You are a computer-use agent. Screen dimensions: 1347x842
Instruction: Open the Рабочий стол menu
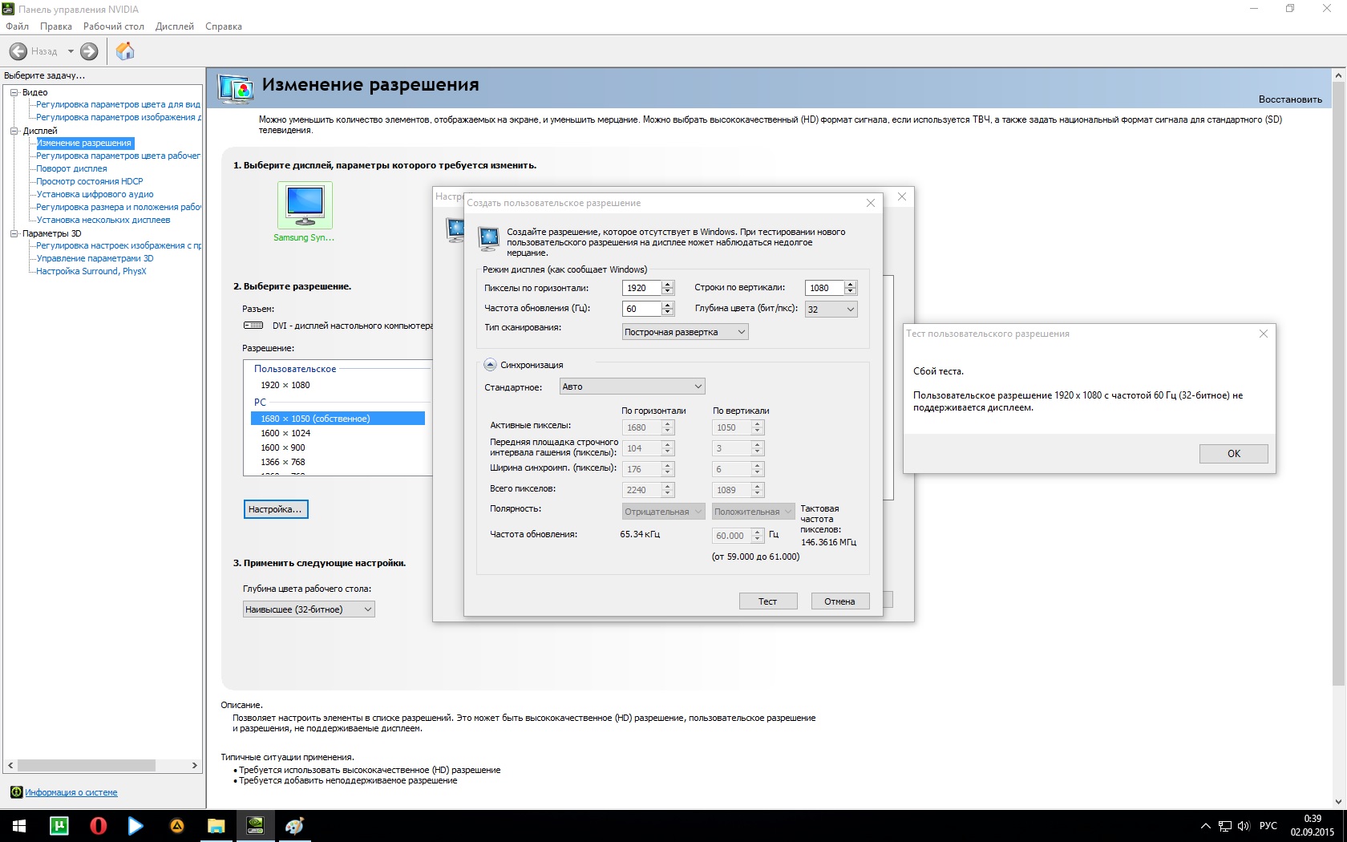(114, 26)
